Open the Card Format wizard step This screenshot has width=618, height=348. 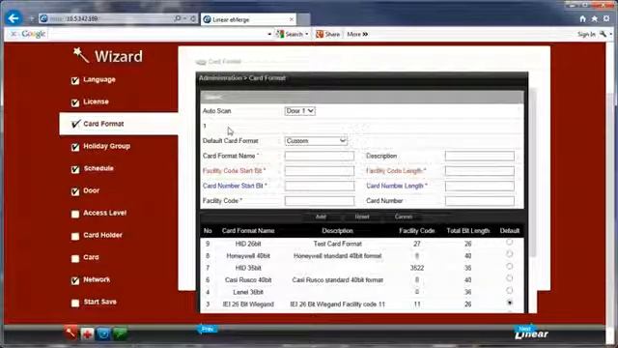(103, 124)
